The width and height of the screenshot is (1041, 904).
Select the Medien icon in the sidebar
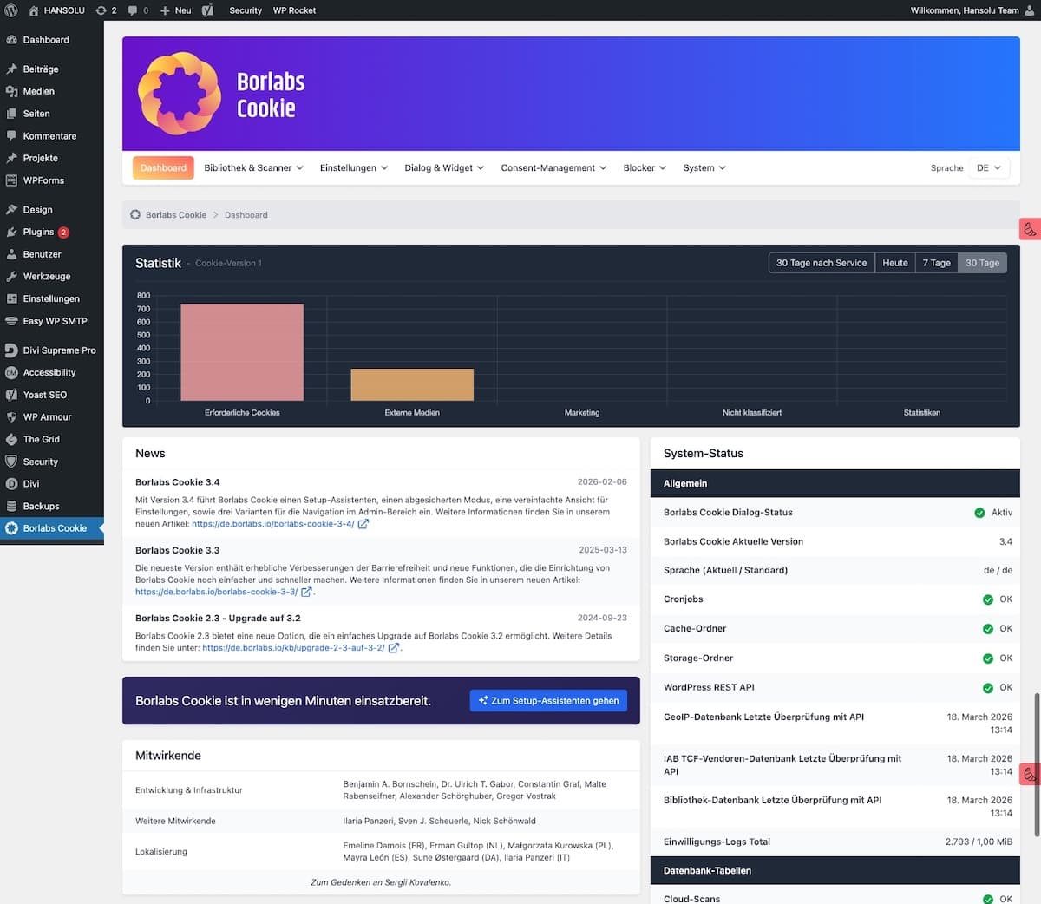click(13, 91)
